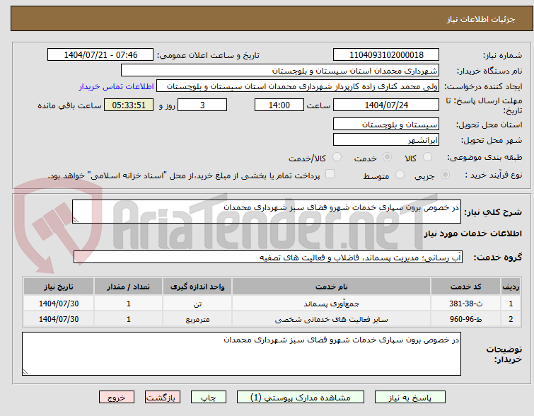Click the نوع فرآیند خرید label
This screenshot has width=534, height=416.
(x=493, y=175)
